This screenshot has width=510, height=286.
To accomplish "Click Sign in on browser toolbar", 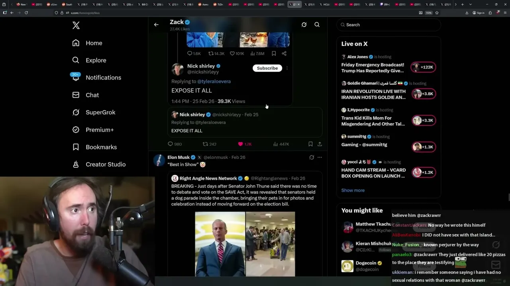I will point(479,13).
